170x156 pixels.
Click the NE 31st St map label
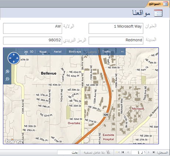(91, 121)
